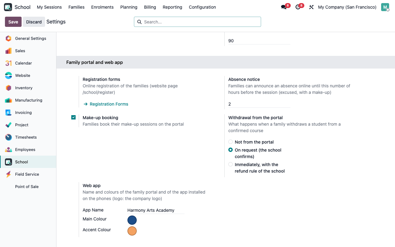395x247 pixels.
Task: Click the Employees people icon
Action: pos(9,149)
